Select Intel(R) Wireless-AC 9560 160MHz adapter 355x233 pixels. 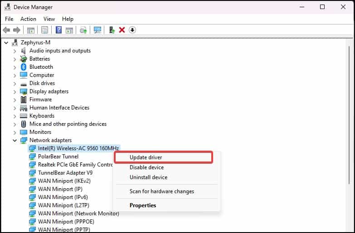pos(78,148)
